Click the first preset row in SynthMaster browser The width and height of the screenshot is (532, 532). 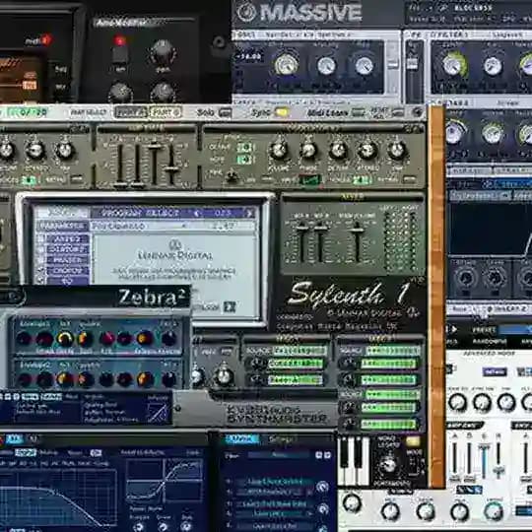275,482
